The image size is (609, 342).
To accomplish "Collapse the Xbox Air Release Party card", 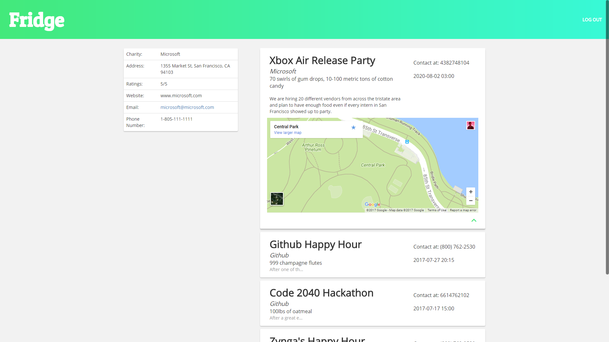I will pyautogui.click(x=474, y=220).
